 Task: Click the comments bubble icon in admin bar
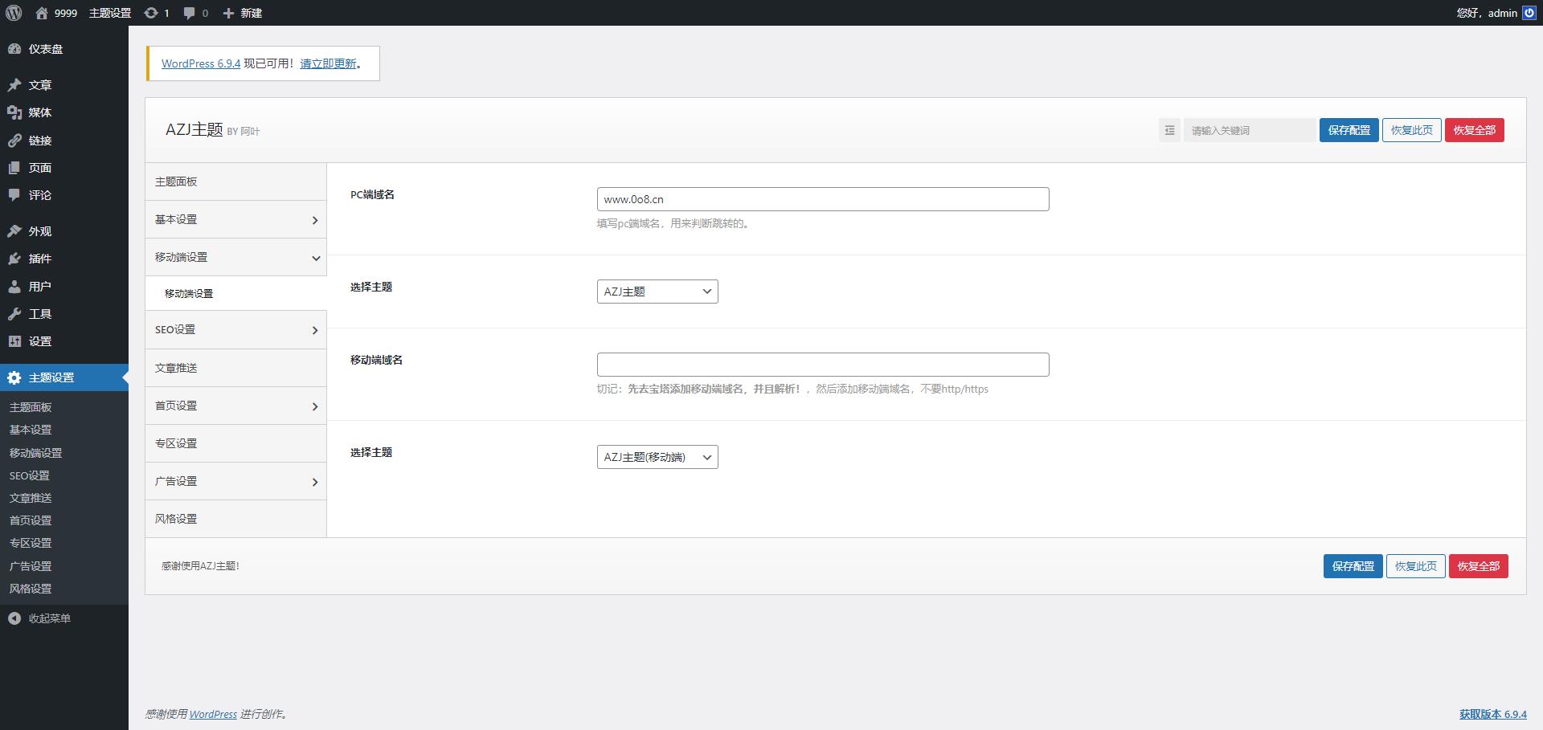click(x=190, y=13)
